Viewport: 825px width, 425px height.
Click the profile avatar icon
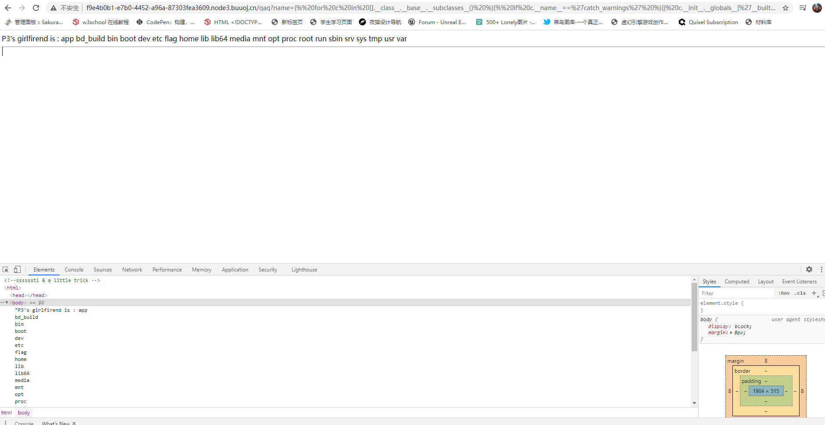point(817,8)
